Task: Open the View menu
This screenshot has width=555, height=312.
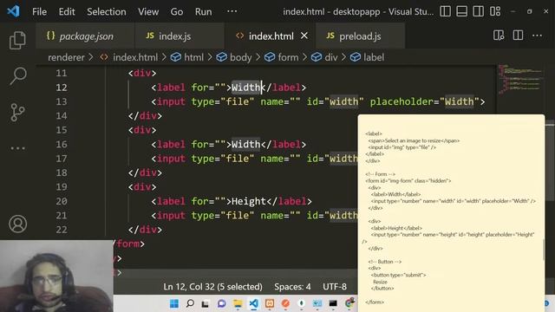Action: (x=148, y=11)
